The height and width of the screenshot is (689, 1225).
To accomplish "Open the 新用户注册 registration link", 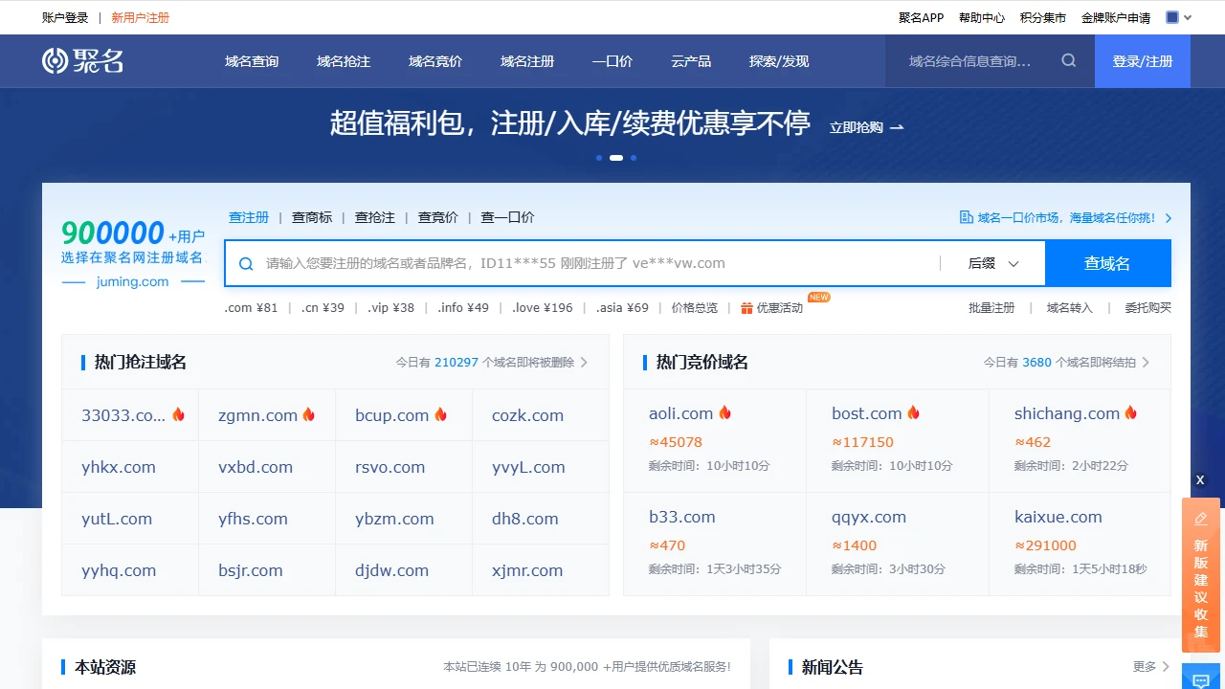I will 140,16.
